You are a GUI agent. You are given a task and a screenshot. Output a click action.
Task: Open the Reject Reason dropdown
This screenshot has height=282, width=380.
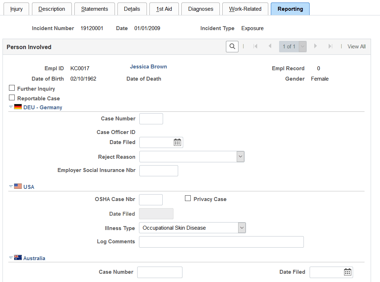point(240,156)
